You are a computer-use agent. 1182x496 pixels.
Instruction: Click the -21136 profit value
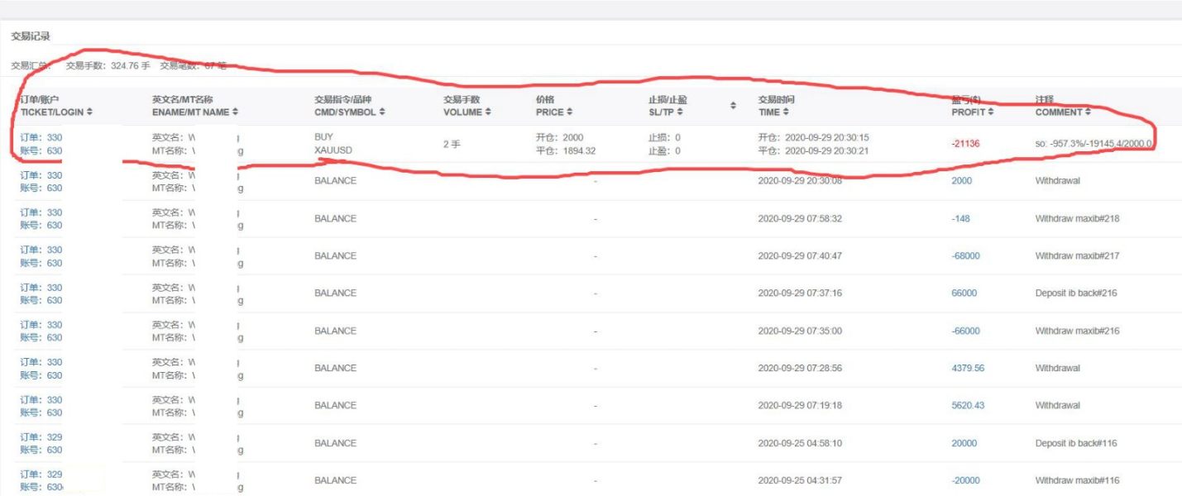coord(965,144)
